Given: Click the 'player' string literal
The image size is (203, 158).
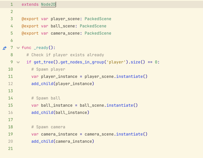Looking at the screenshot, I should (x=116, y=62).
